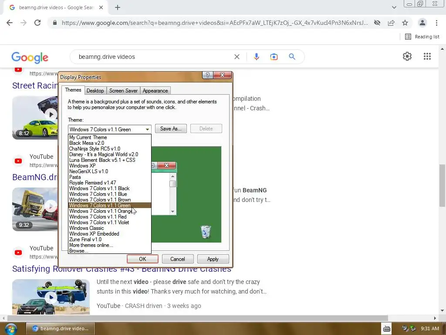Viewport: 446px width, 335px height.
Task: Click the Theme combo box arrow
Action: coord(147,129)
